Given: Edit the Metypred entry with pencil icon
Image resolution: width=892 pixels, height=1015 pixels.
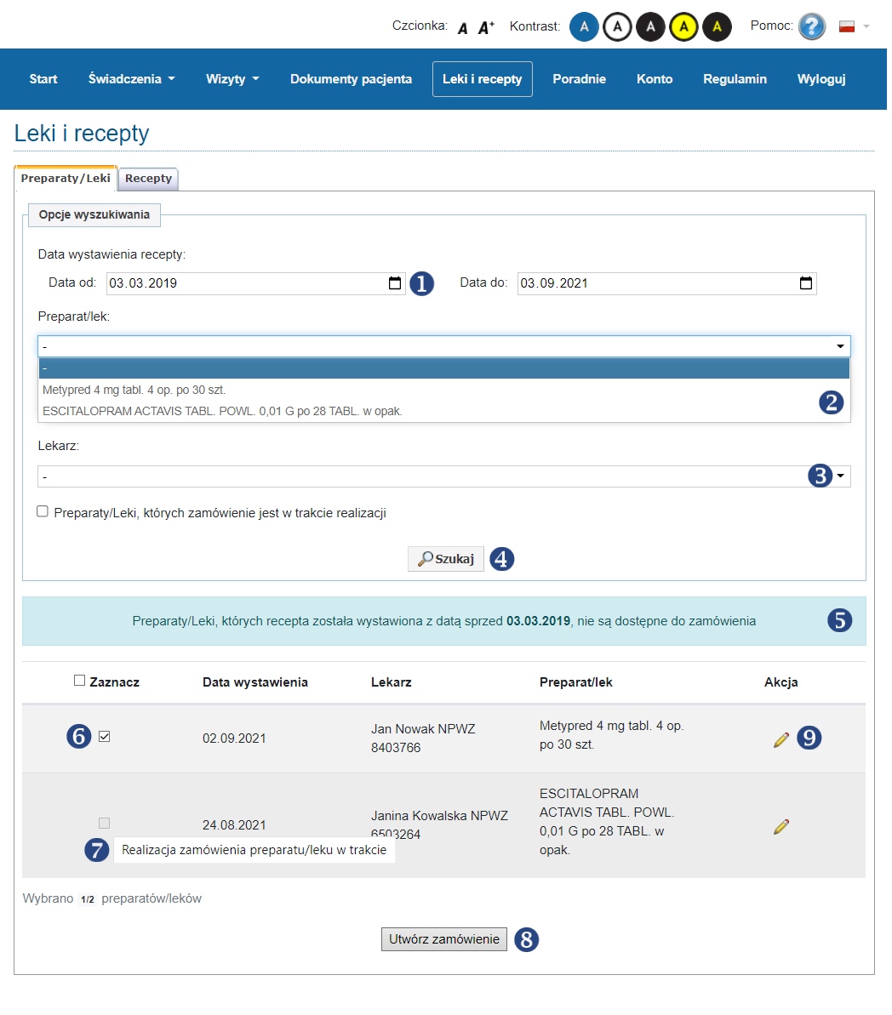Looking at the screenshot, I should coord(780,739).
